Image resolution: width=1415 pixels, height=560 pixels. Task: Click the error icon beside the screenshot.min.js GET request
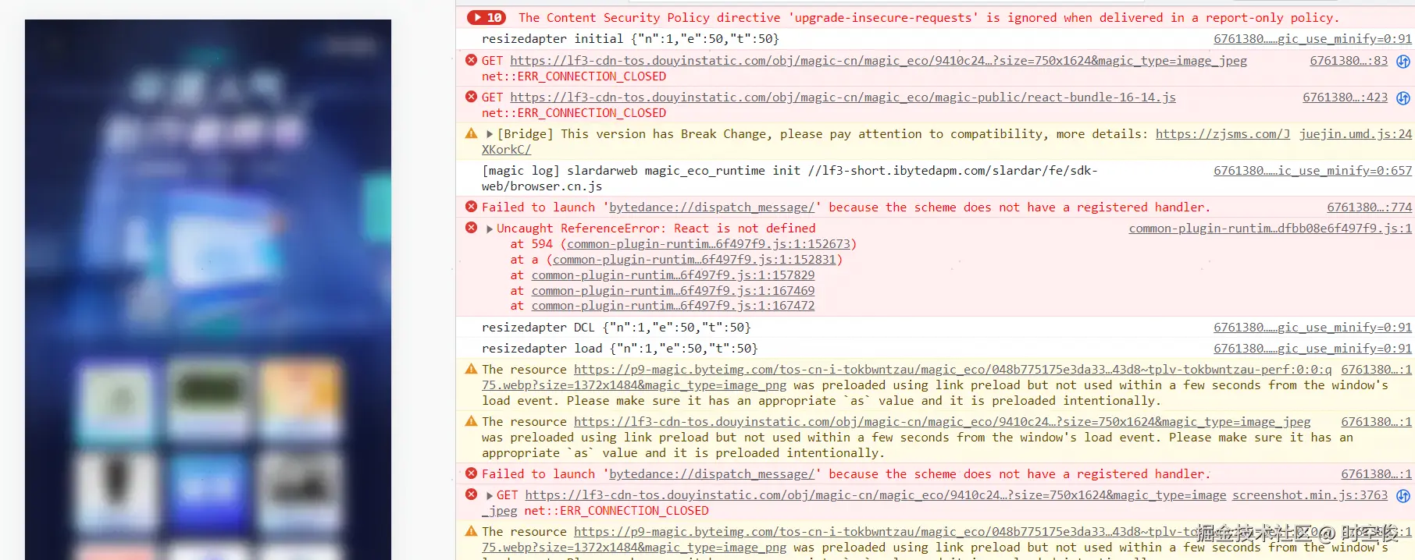coord(471,494)
